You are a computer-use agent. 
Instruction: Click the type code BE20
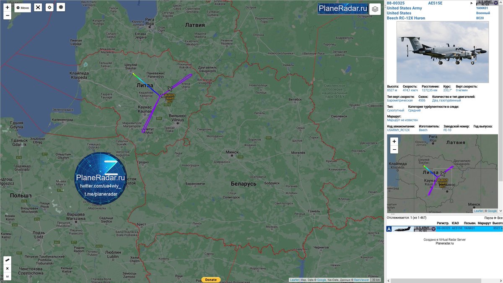(480, 18)
